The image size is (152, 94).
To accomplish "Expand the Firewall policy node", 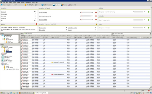I will click(x=1, y=53).
